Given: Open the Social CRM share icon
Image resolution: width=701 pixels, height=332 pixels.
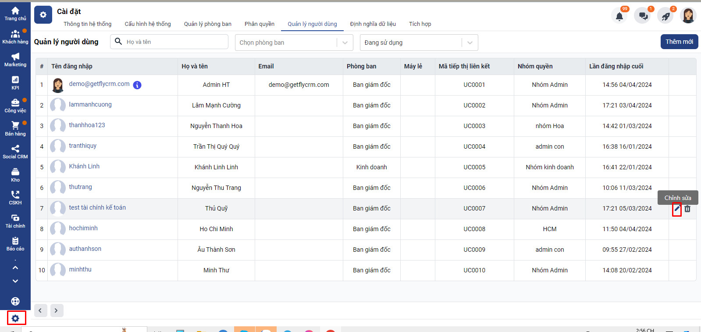Looking at the screenshot, I should click(x=15, y=149).
